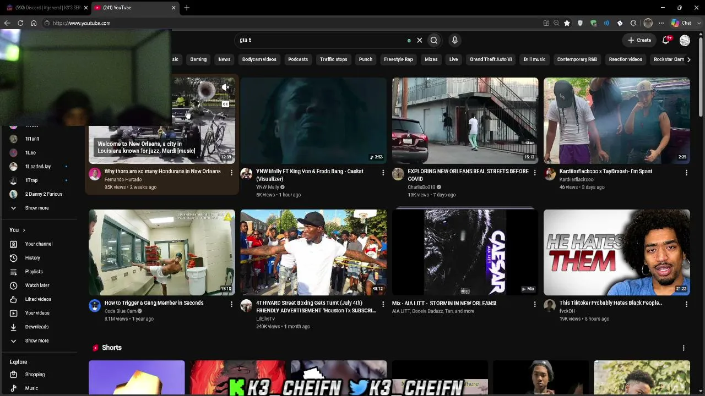Reload the YouTube page
This screenshot has height=396, width=705.
tap(20, 23)
